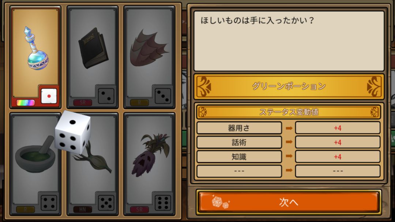Click the グリーンポーション title banner
The height and width of the screenshot is (222, 395).
(289, 87)
